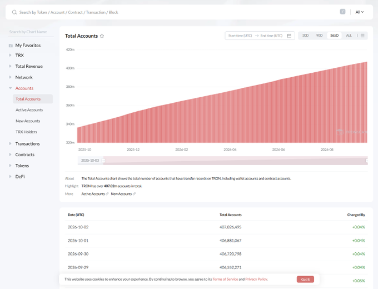Viewport: 378px width, 289px height.
Task: Click the End time (UTC) field
Action: click(271, 36)
